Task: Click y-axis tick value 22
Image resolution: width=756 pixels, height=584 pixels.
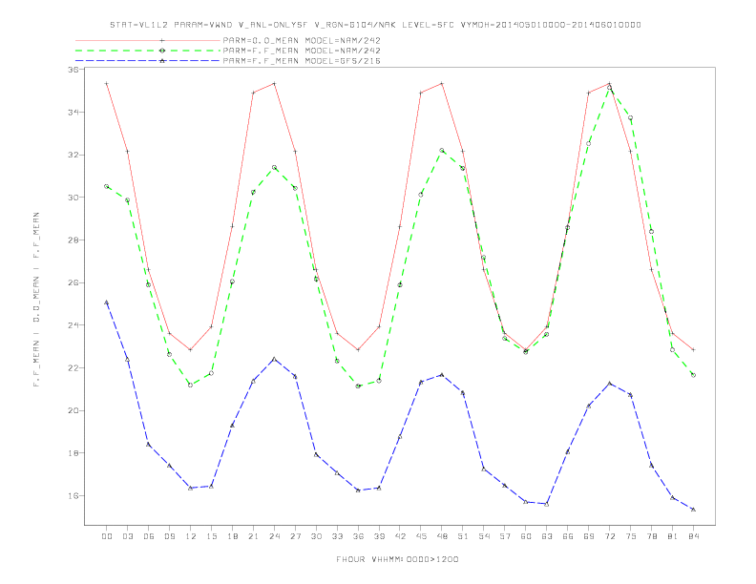Action: tap(73, 367)
